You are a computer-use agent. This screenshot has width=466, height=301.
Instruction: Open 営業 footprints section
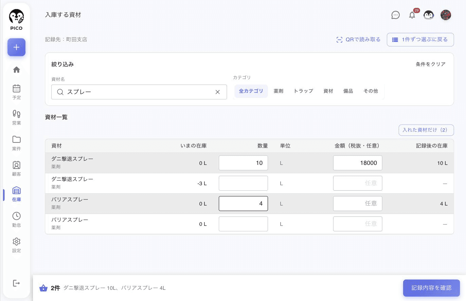(16, 117)
